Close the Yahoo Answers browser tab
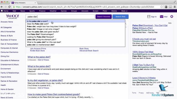The image size is (177, 99). pos(35,3)
